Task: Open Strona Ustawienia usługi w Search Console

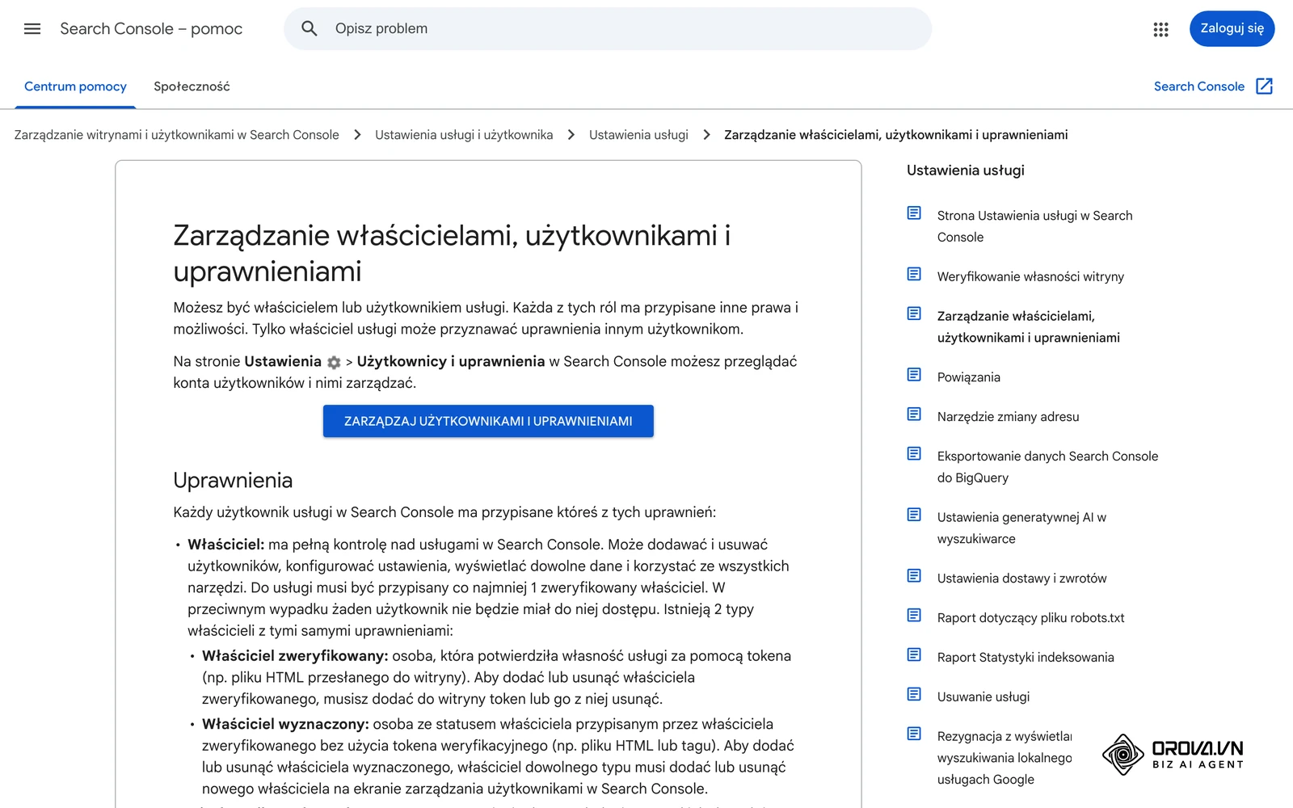Action: tap(1034, 226)
